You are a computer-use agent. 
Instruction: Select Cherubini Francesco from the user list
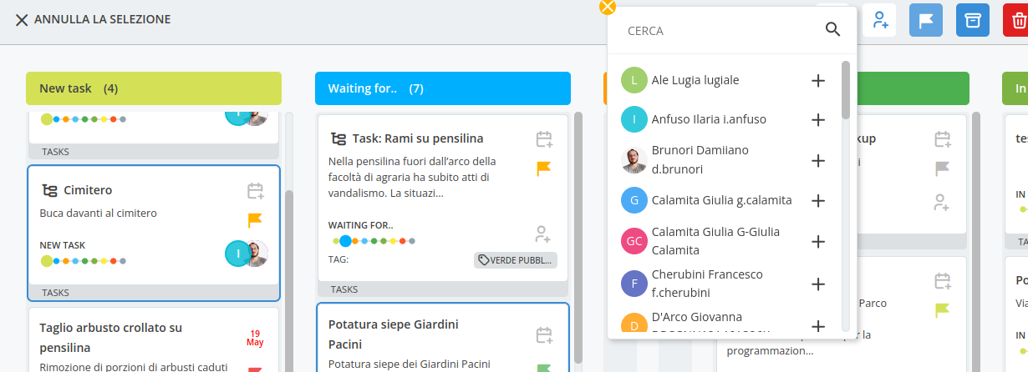click(706, 284)
